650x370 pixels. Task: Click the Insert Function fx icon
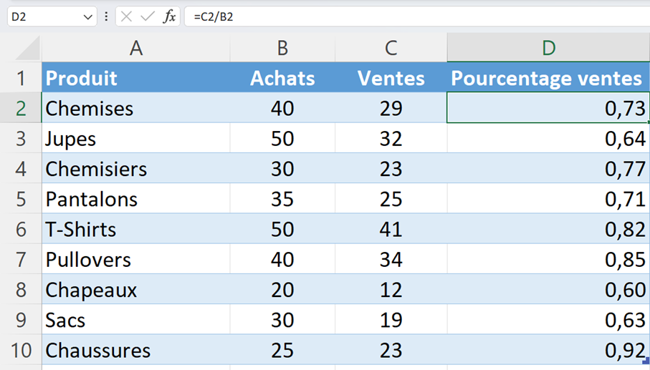click(169, 16)
